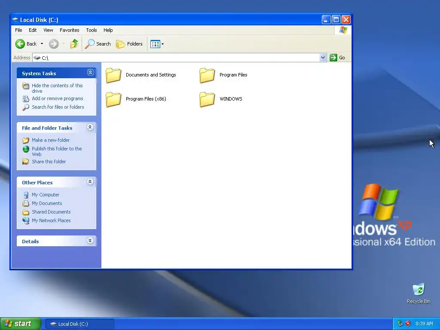440x330 pixels.
Task: Select the Documents and Settings folder icon
Action: click(113, 75)
